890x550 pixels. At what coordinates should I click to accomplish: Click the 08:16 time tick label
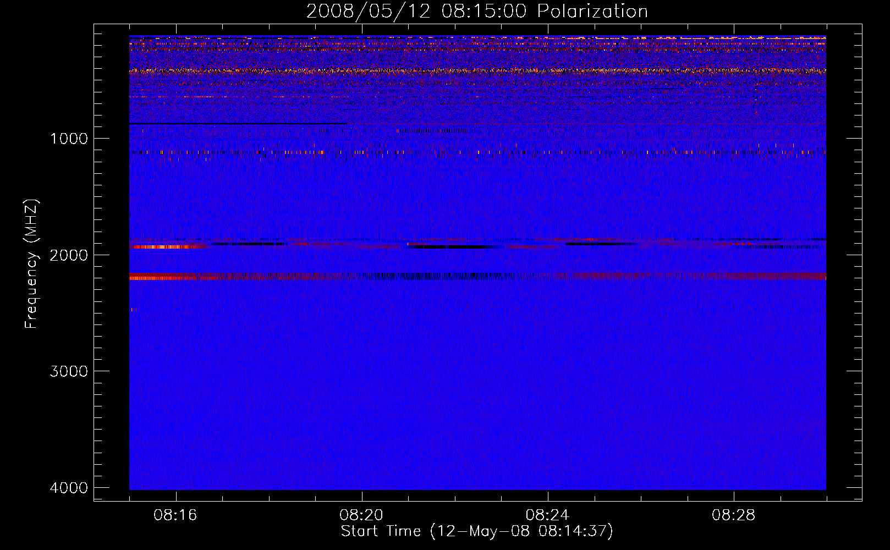[x=175, y=515]
